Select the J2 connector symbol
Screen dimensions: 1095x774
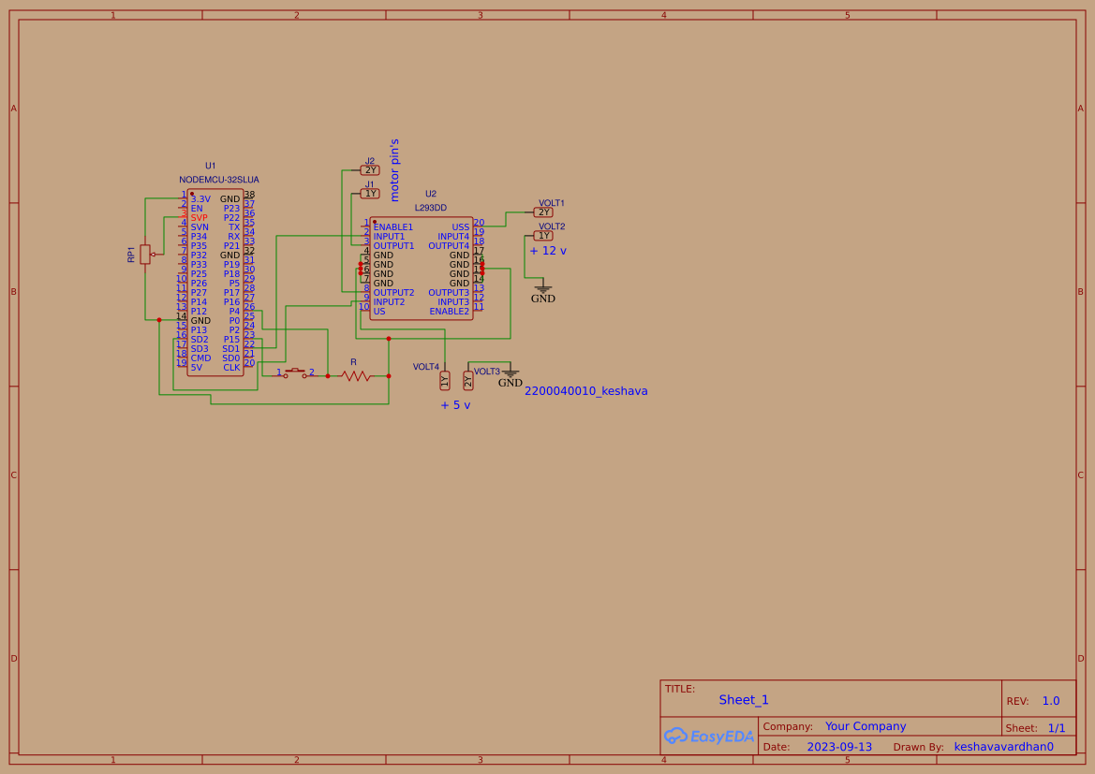pyautogui.click(x=368, y=169)
